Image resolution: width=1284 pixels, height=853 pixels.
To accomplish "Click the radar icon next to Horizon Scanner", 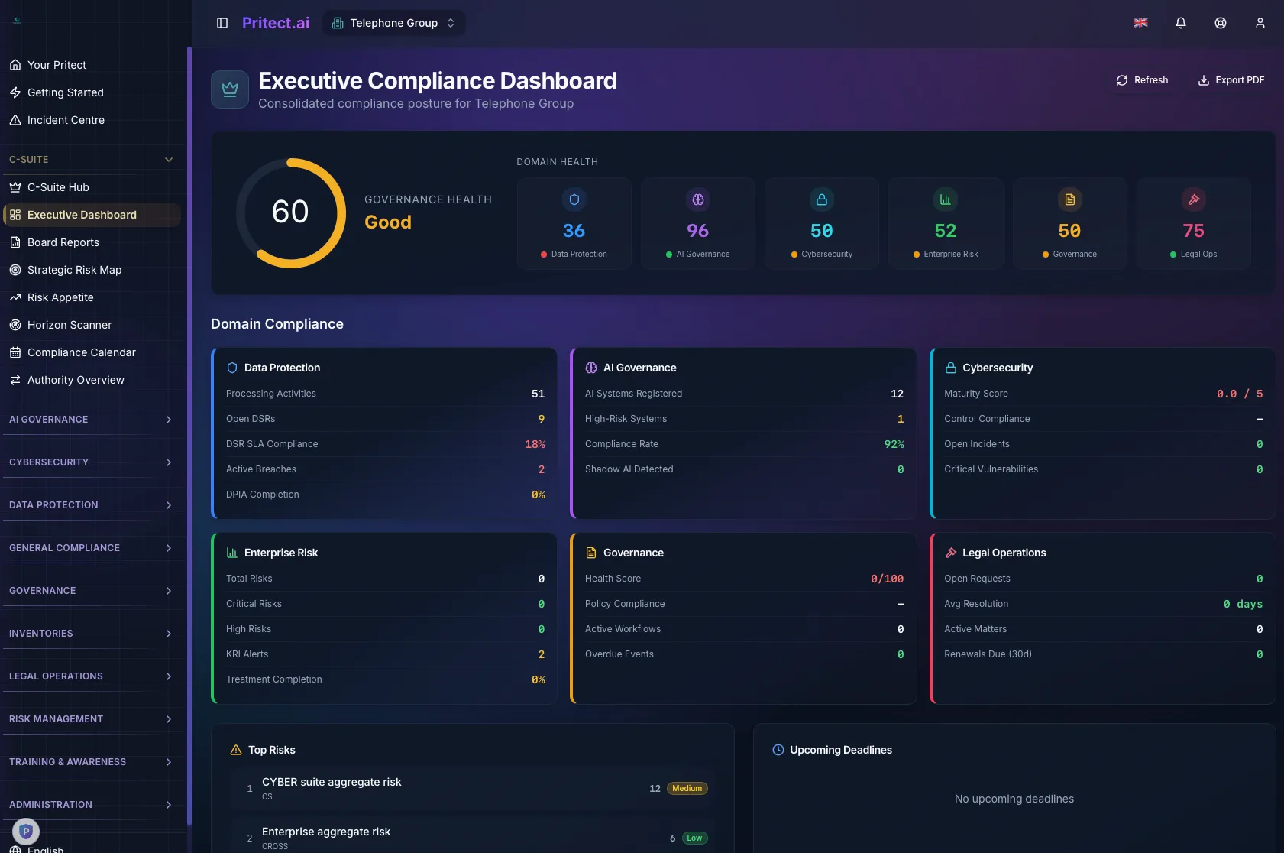I will [x=15, y=325].
